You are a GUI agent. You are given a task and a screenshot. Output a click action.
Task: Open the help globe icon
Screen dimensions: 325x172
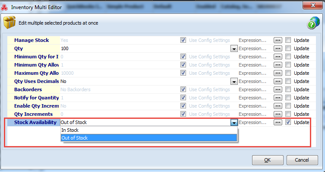pos(313,23)
